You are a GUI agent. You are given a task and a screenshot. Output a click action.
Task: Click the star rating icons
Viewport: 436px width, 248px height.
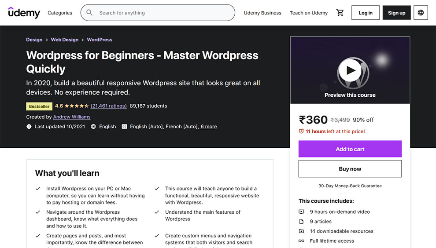(77, 106)
